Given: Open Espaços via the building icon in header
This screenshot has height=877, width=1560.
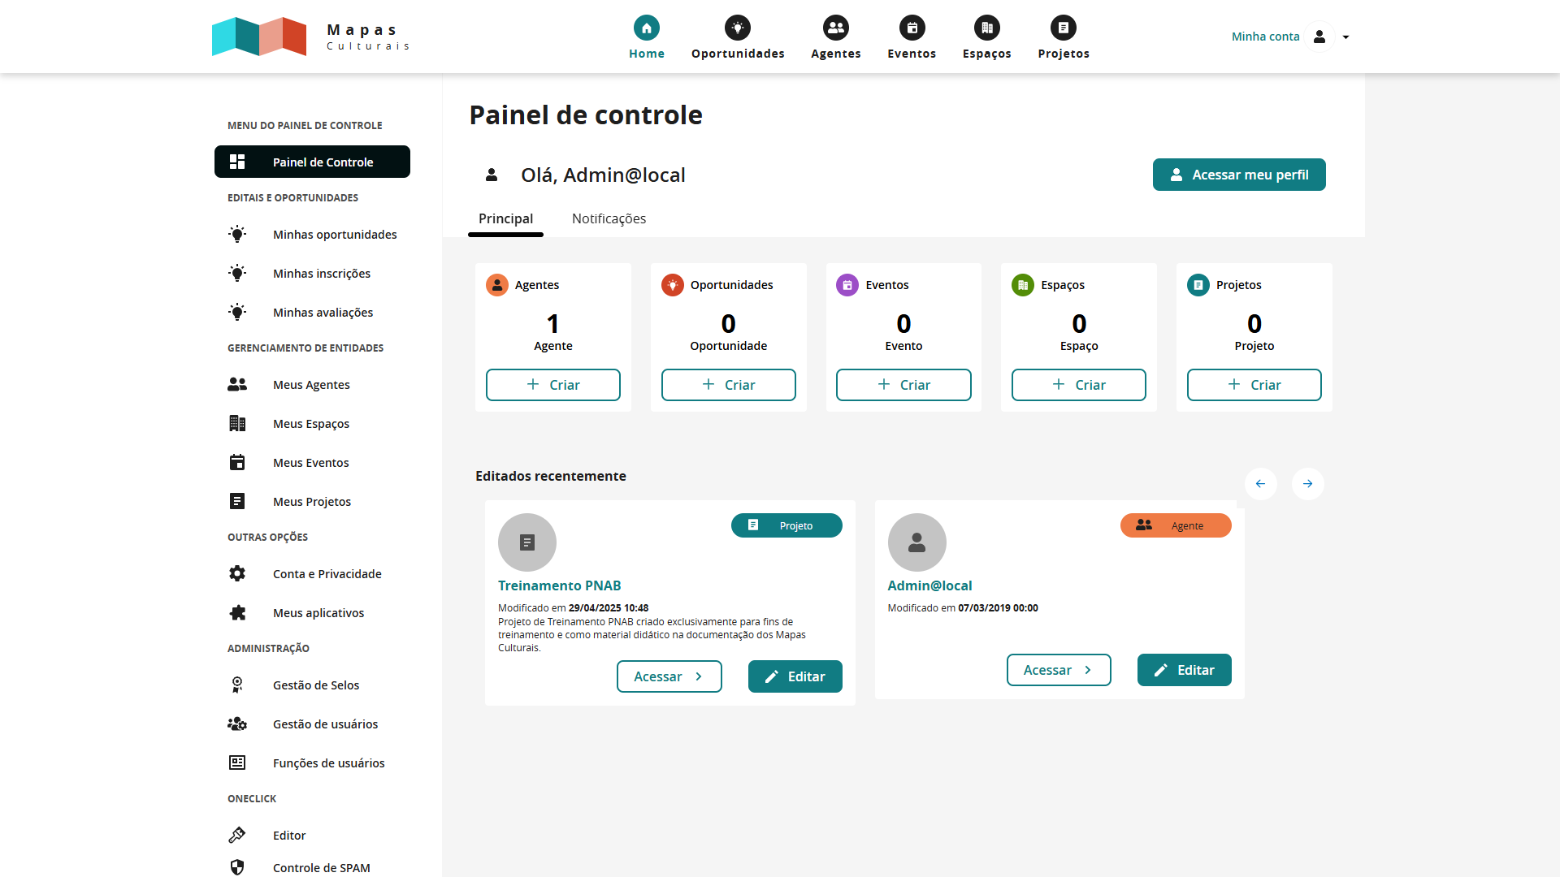Looking at the screenshot, I should [986, 28].
